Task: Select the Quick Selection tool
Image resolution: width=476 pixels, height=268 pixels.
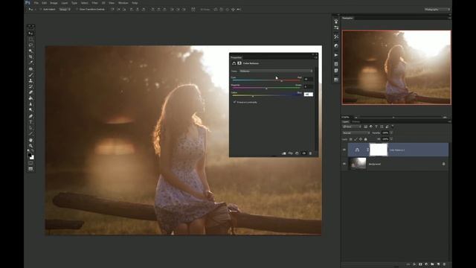Action: click(x=30, y=51)
